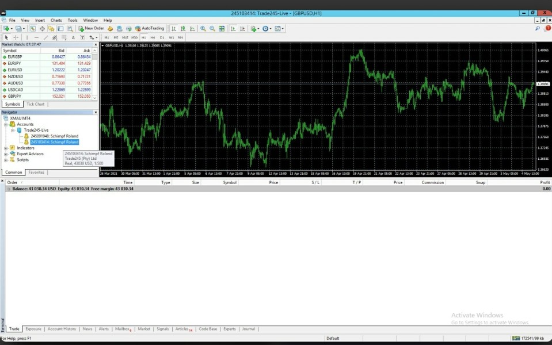Expand the Scripts tree node
The height and width of the screenshot is (345, 552).
click(6, 160)
